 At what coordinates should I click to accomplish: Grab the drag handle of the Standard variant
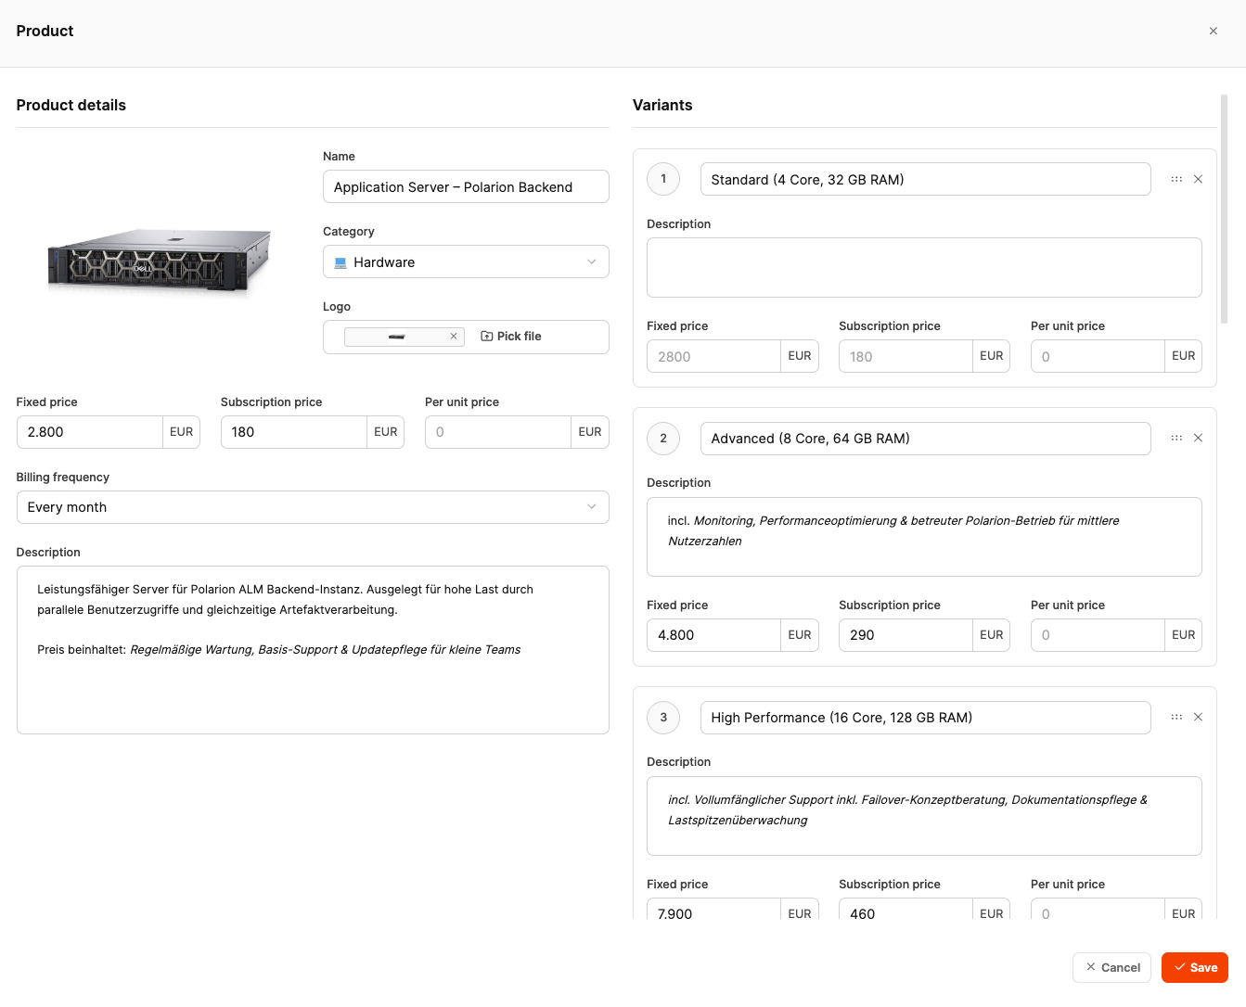1176,179
